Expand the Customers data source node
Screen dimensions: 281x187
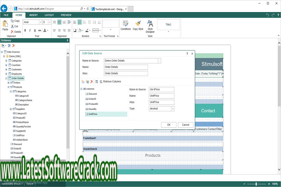coord(6,69)
